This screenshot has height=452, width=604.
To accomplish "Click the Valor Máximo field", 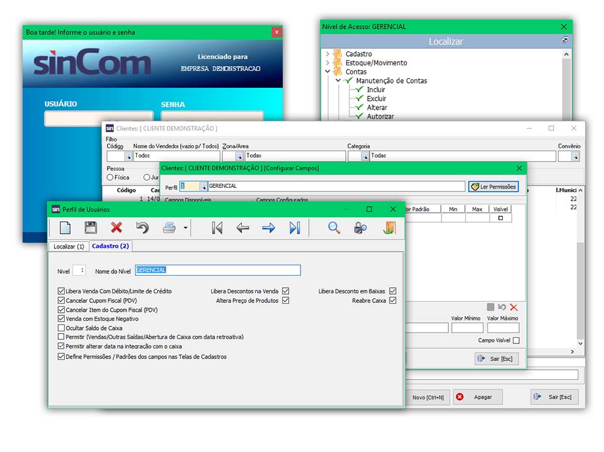I will coord(503,328).
